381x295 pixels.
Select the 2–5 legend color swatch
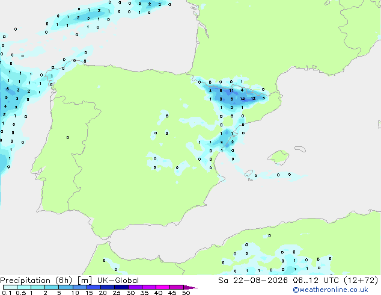52,287
